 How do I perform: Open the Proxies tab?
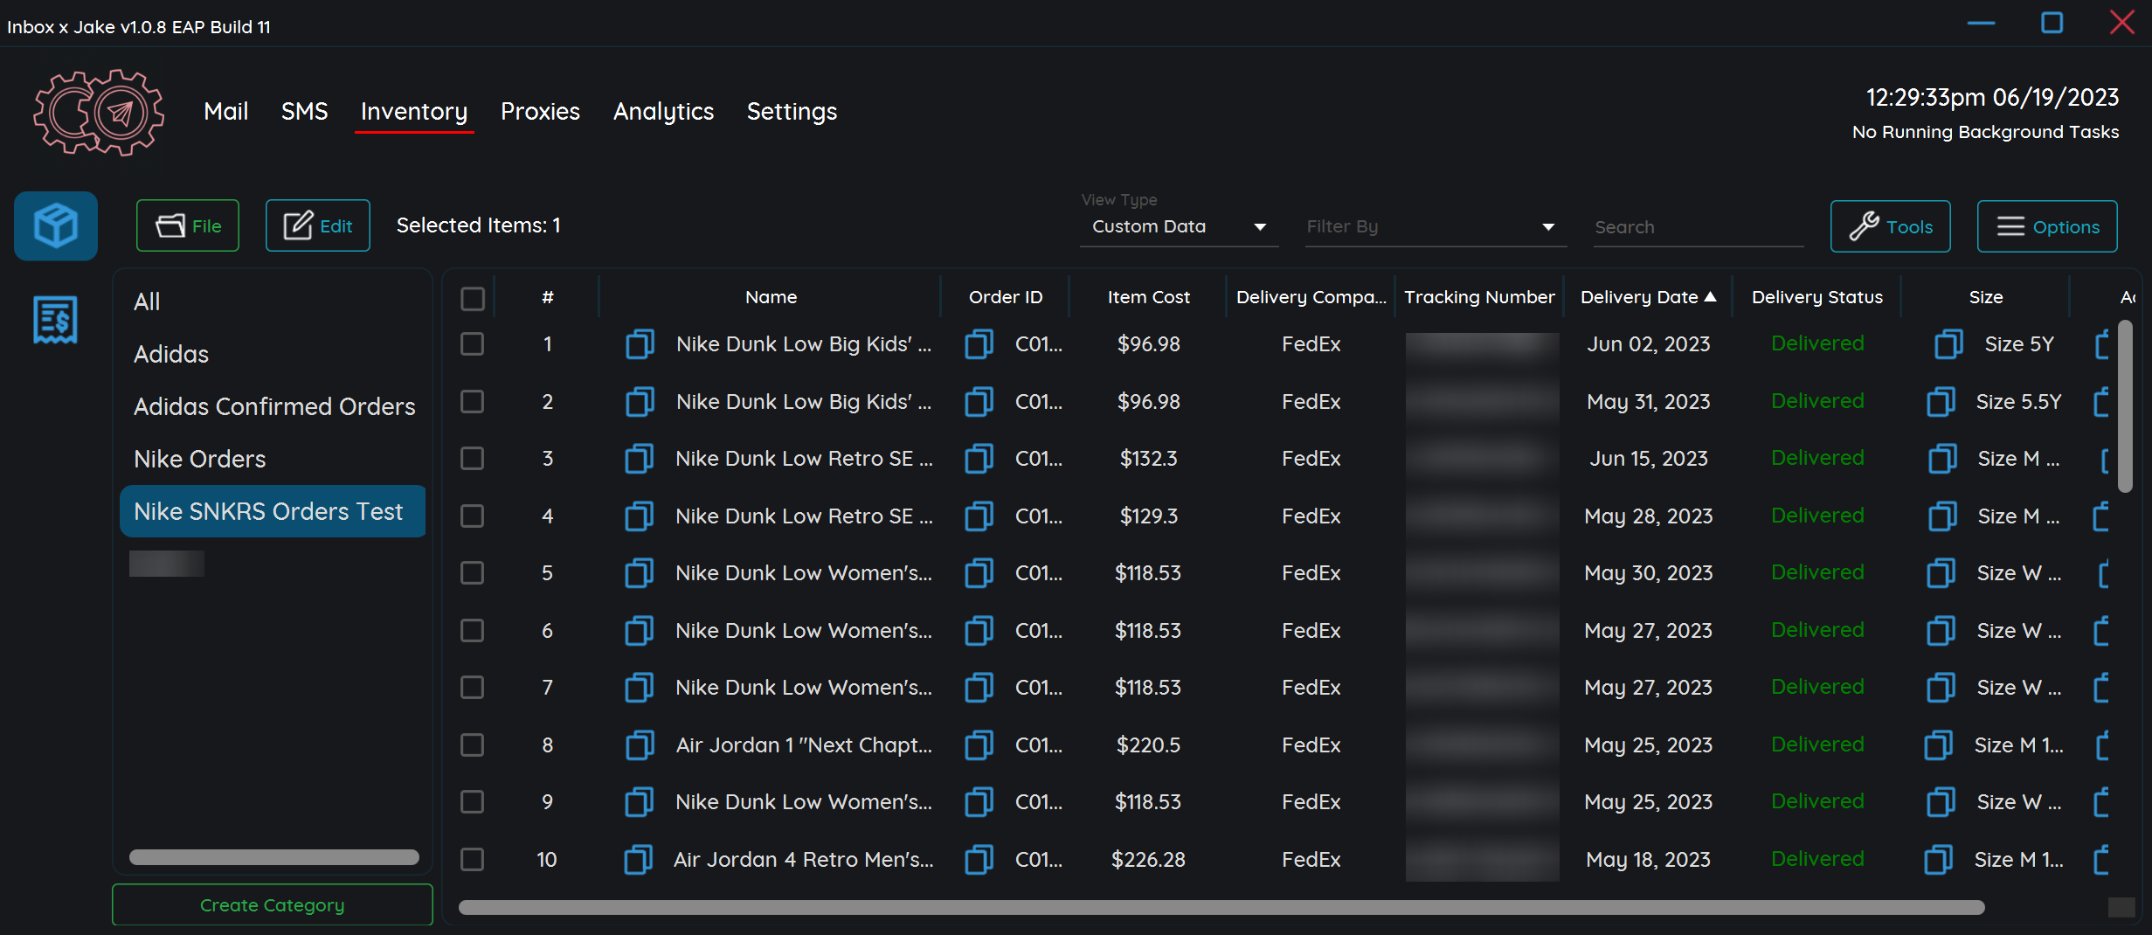[x=540, y=112]
